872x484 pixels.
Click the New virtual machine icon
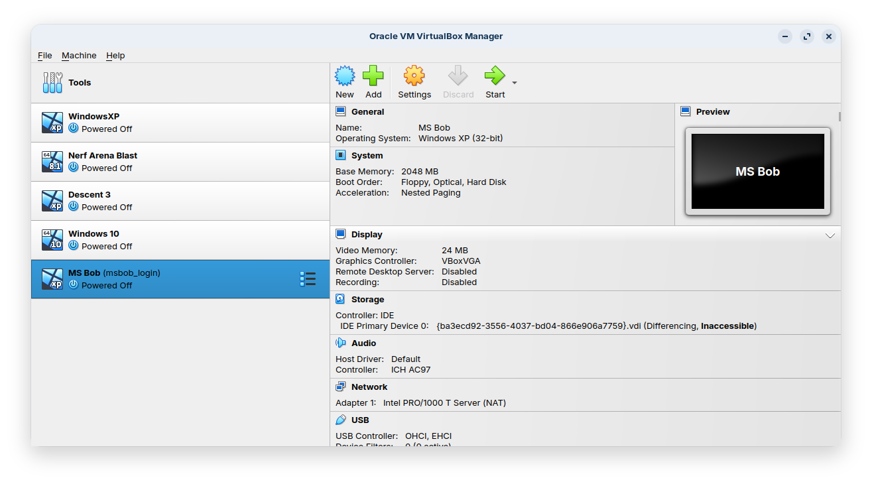pyautogui.click(x=345, y=76)
